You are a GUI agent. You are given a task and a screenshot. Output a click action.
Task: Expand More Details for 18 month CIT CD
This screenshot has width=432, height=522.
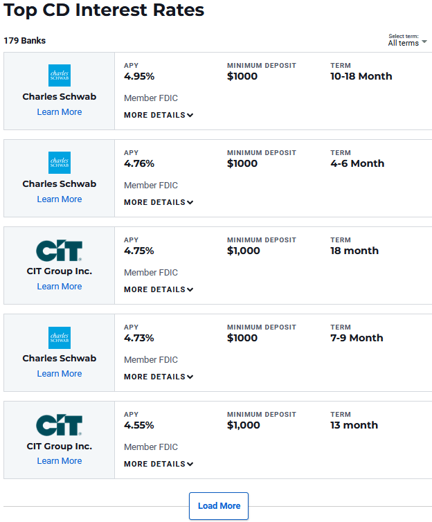coord(159,289)
